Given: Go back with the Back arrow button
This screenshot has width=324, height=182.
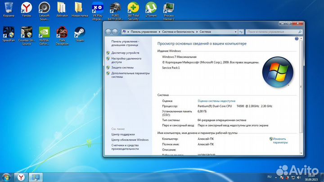Looking at the screenshot, I should (108, 32).
